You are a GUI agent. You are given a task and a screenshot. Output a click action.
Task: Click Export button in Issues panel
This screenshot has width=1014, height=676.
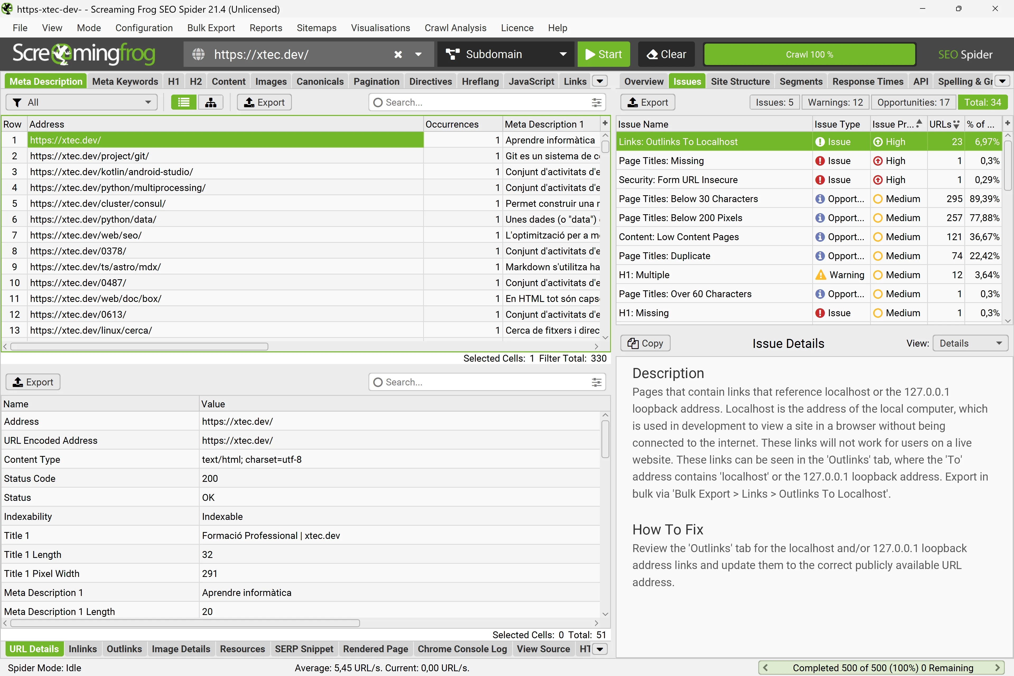click(x=647, y=102)
